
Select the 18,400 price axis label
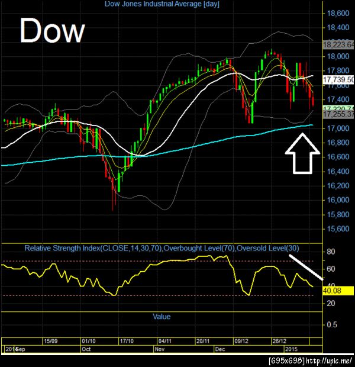338,28
